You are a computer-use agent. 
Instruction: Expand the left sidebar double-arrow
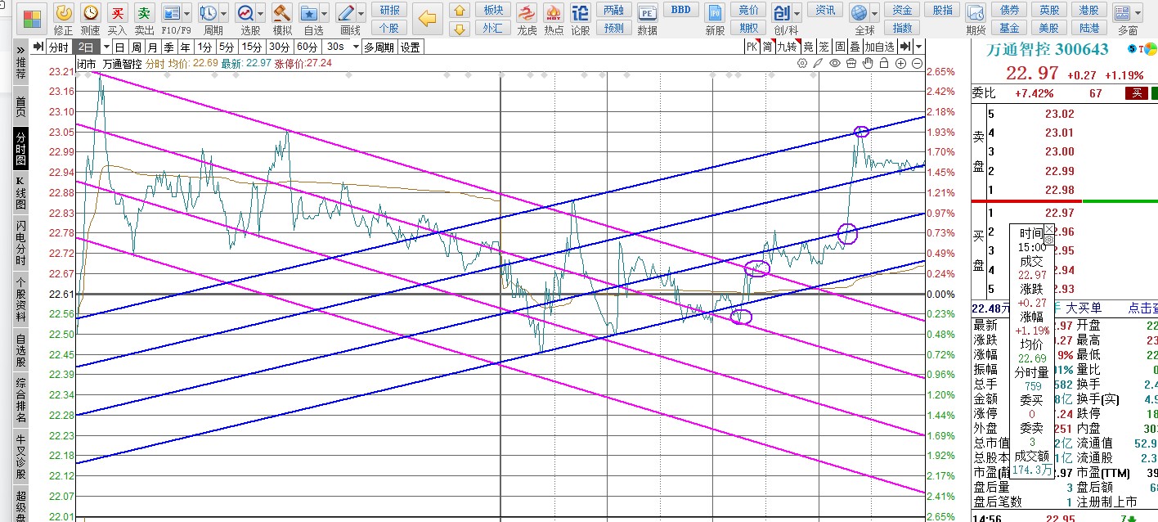(x=20, y=50)
